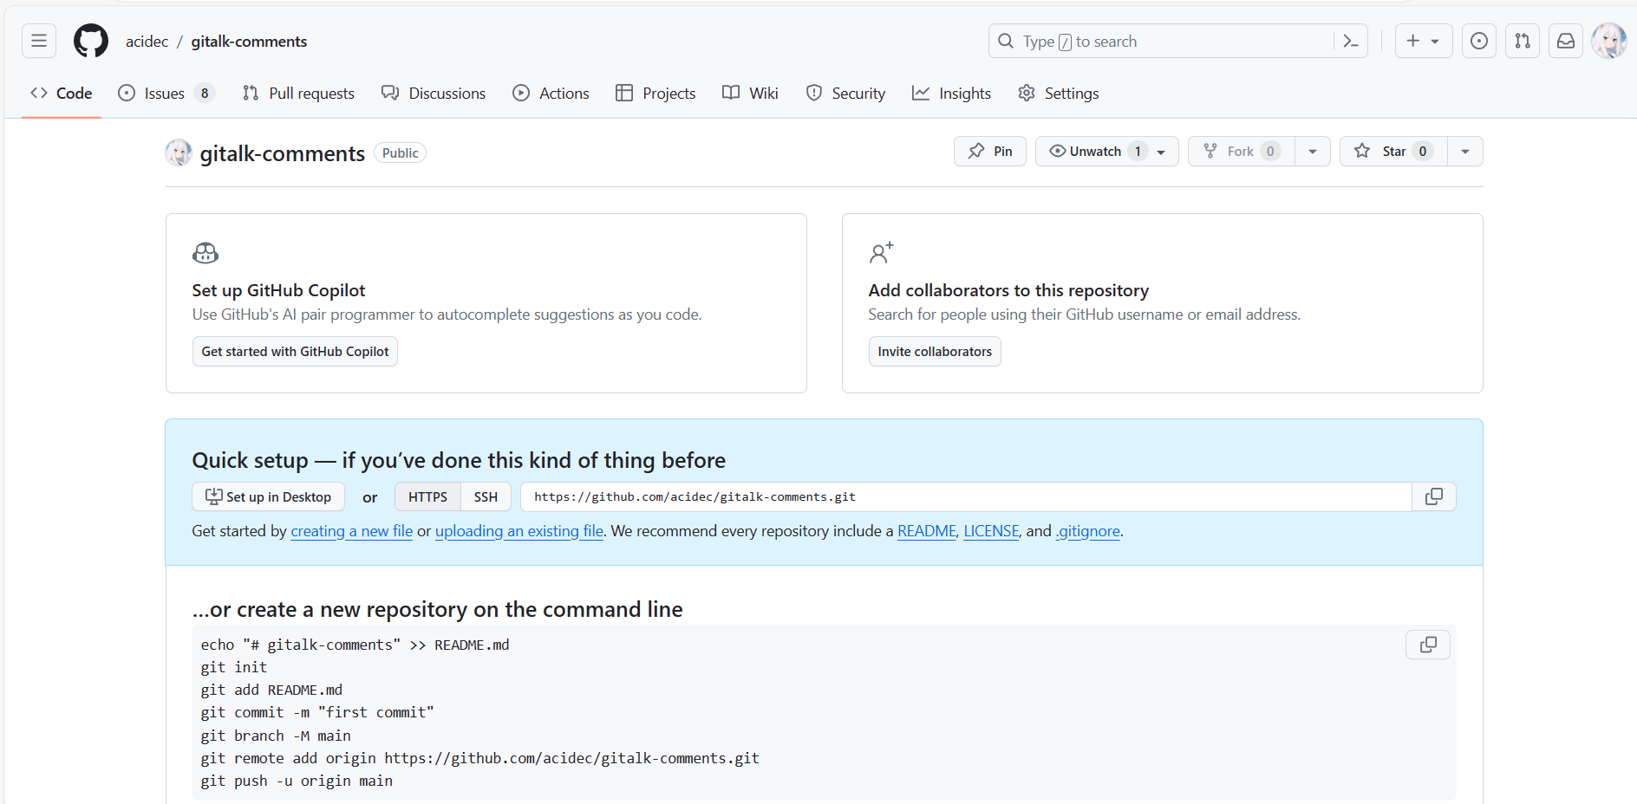Open the hamburger global navigation menu
Image resolution: width=1637 pixels, height=804 pixels.
pos(39,41)
